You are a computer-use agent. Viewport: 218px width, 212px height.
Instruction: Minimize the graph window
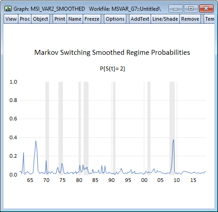pyautogui.click(x=176, y=9)
